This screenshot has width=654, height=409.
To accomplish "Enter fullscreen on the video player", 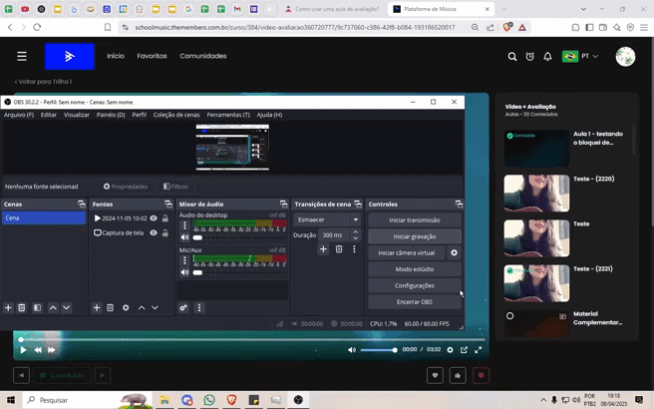I will point(478,350).
